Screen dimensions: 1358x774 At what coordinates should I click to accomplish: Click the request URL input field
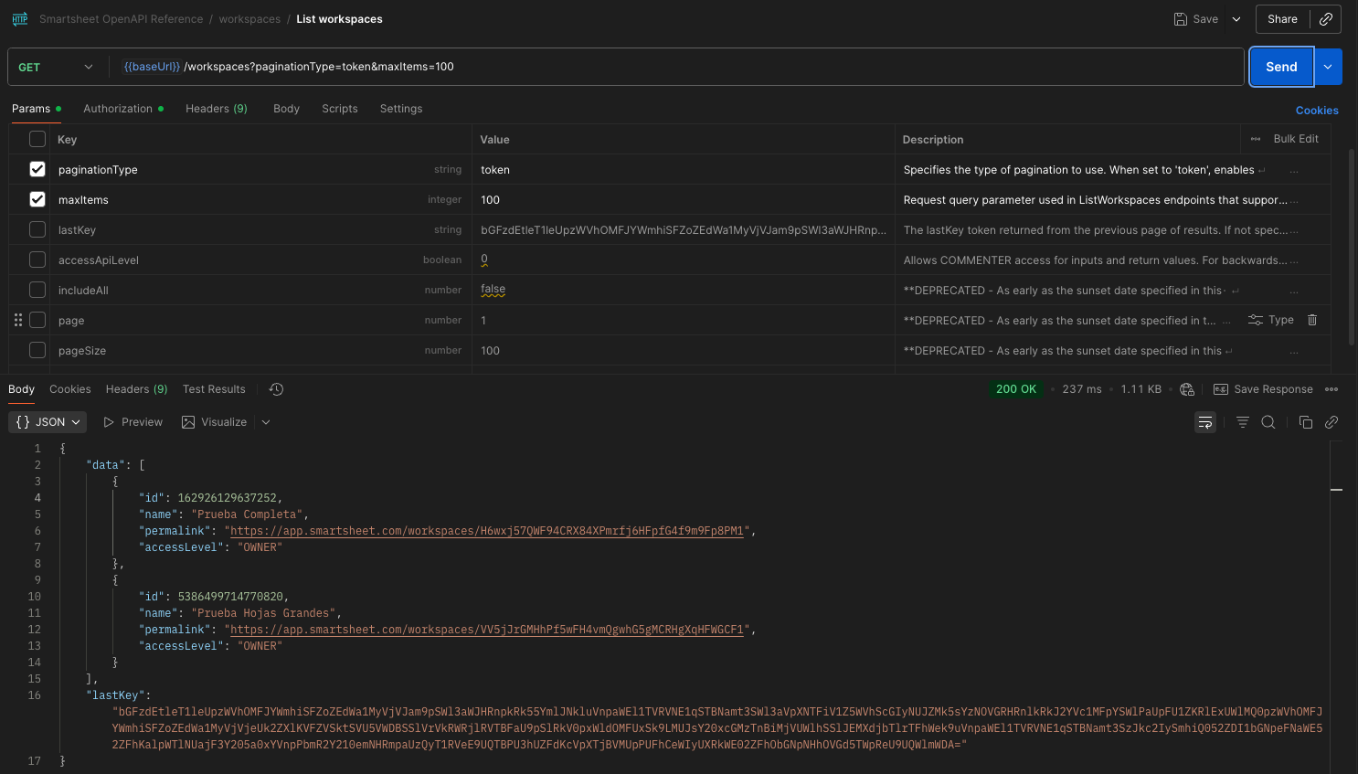[x=676, y=67]
